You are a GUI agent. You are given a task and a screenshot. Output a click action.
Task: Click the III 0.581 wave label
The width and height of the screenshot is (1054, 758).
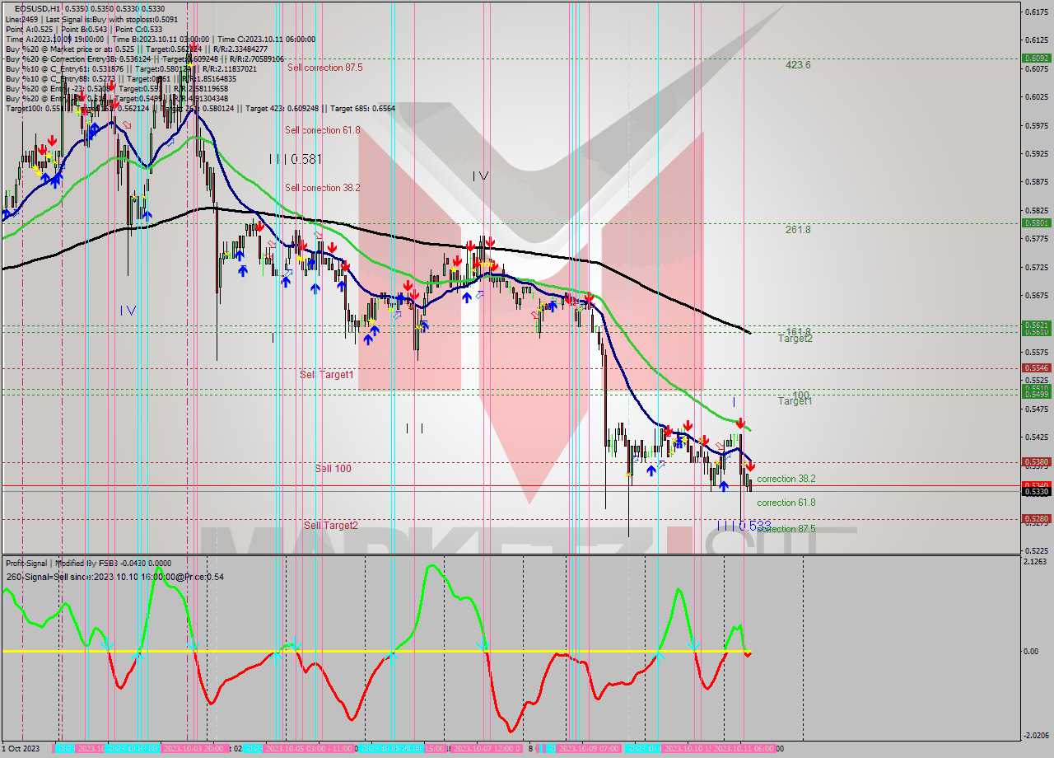point(294,159)
